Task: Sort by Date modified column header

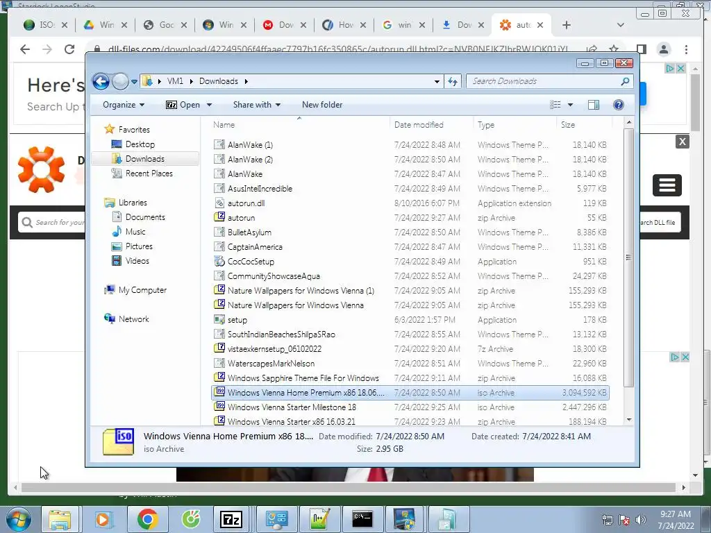Action: click(x=419, y=125)
